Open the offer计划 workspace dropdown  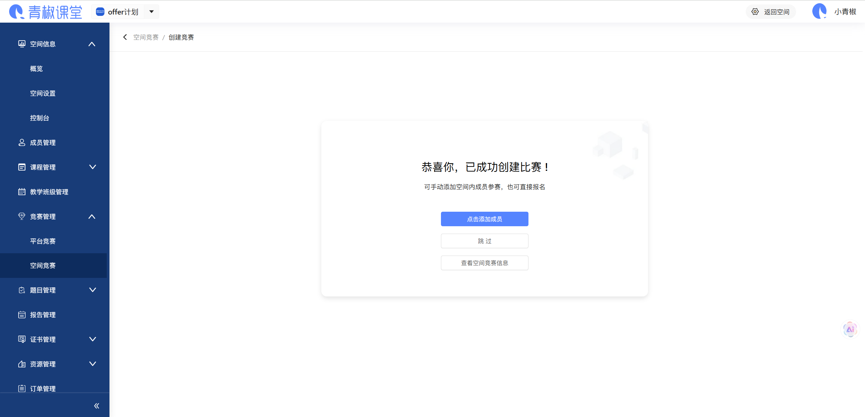(151, 11)
